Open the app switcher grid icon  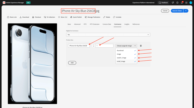click(186, 3)
